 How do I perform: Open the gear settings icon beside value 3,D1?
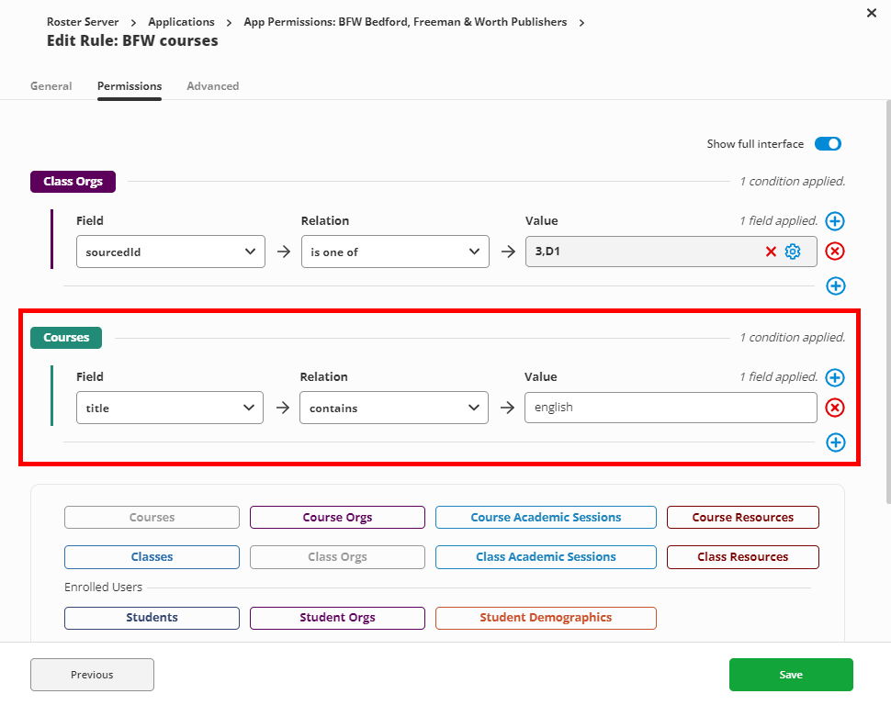[x=792, y=251]
